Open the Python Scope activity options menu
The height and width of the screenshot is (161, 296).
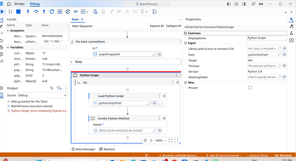click(x=176, y=75)
